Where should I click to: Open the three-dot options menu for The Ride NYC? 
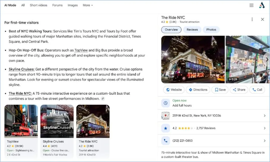[252, 19]
